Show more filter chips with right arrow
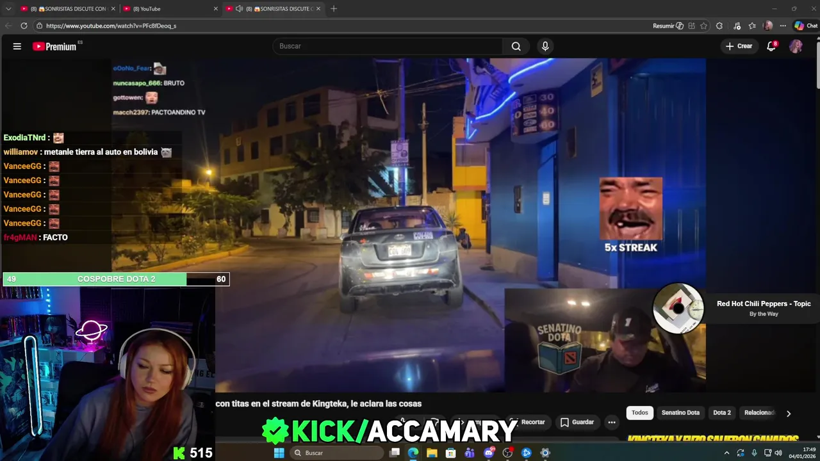Viewport: 820px width, 461px height. point(789,413)
